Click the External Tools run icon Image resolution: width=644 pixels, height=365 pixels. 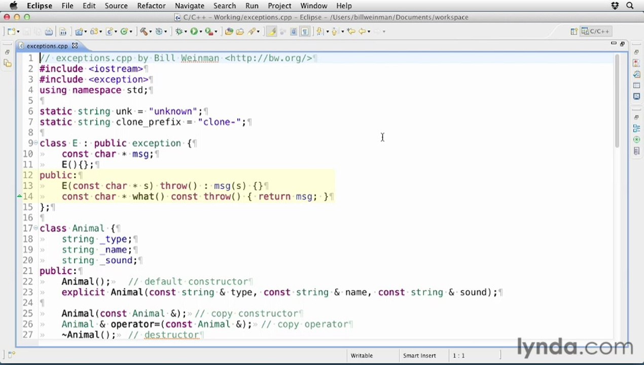(209, 31)
